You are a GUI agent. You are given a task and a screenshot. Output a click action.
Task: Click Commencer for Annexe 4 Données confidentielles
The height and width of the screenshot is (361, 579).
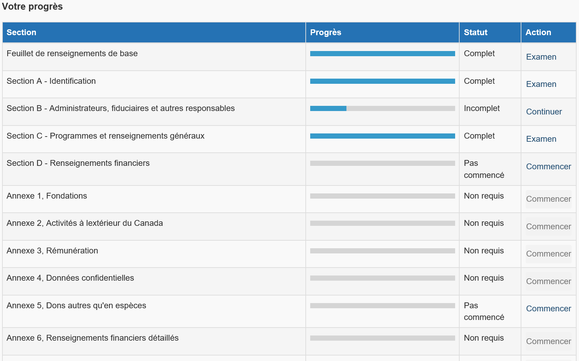(548, 281)
